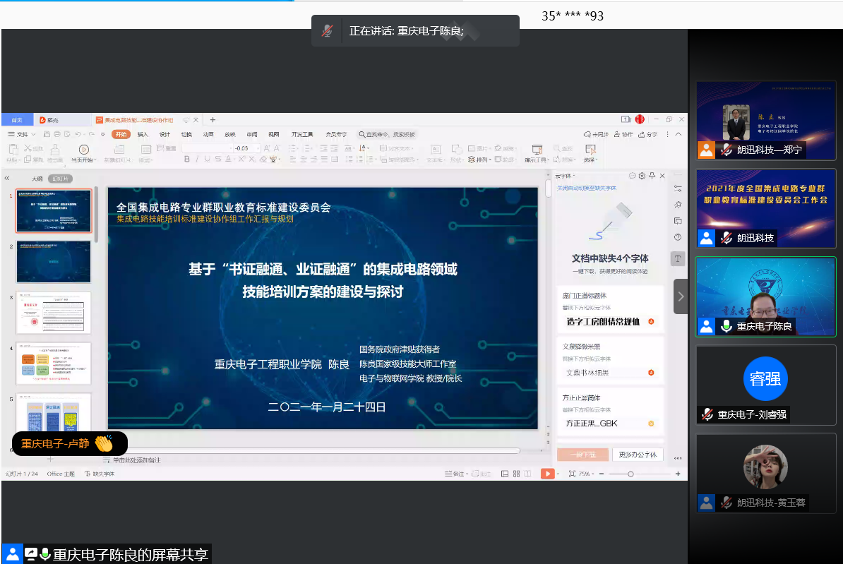
Task: Switch the slide panel to 大纲 outline view
Action: point(37,179)
